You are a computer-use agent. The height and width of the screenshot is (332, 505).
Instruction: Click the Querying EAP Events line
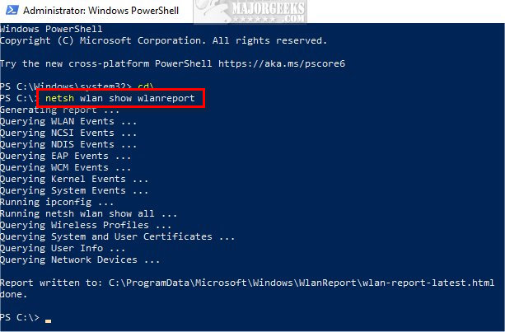[x=65, y=157]
